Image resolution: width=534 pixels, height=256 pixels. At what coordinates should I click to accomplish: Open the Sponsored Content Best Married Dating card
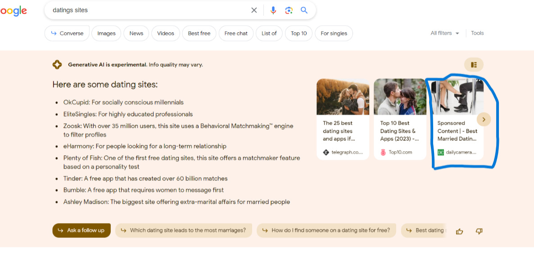(x=457, y=120)
